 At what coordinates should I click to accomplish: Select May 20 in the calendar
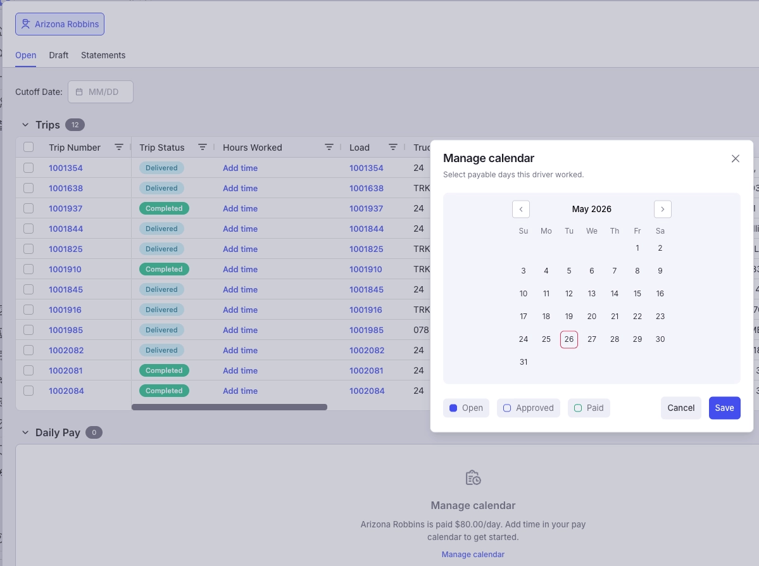click(591, 317)
